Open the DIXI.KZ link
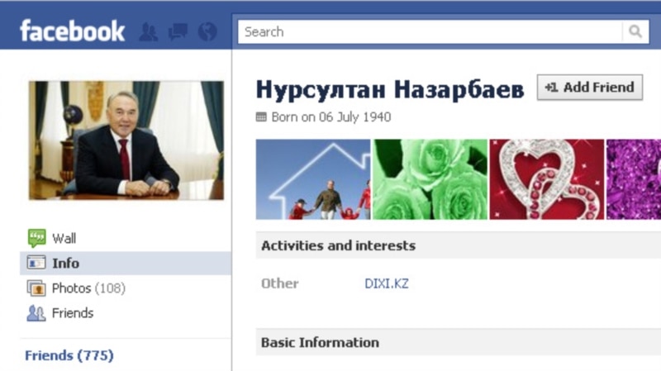The height and width of the screenshot is (371, 661). point(387,283)
